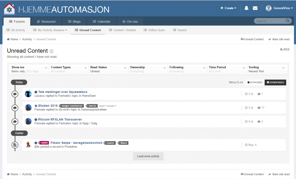296x179 pixels.
Task: Open the messages envelope icon
Action: pyautogui.click(x=255, y=8)
